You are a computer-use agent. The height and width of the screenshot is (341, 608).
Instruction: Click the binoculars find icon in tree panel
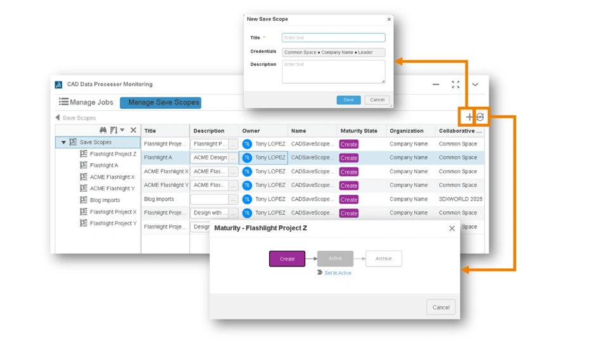[103, 130]
